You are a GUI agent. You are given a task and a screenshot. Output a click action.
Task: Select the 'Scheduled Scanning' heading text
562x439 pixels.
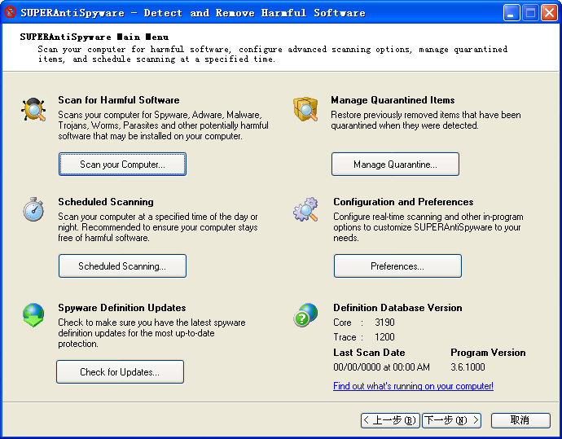pos(106,202)
